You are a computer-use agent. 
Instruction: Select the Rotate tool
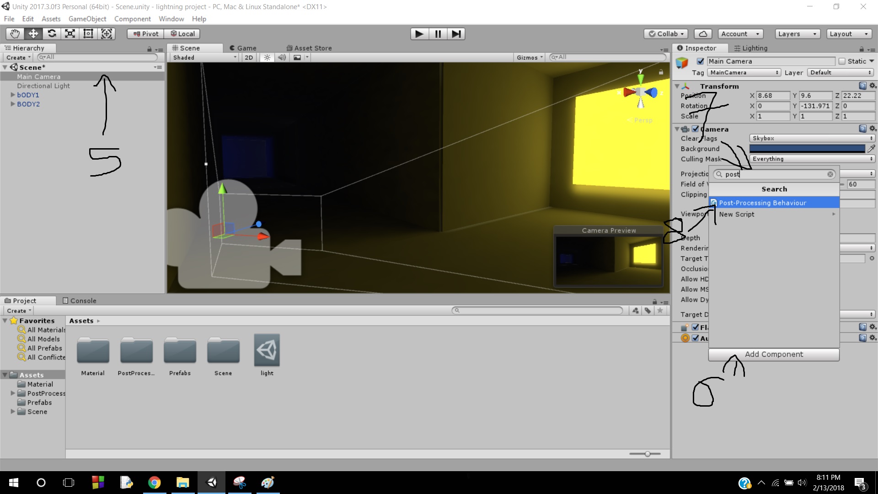52,34
